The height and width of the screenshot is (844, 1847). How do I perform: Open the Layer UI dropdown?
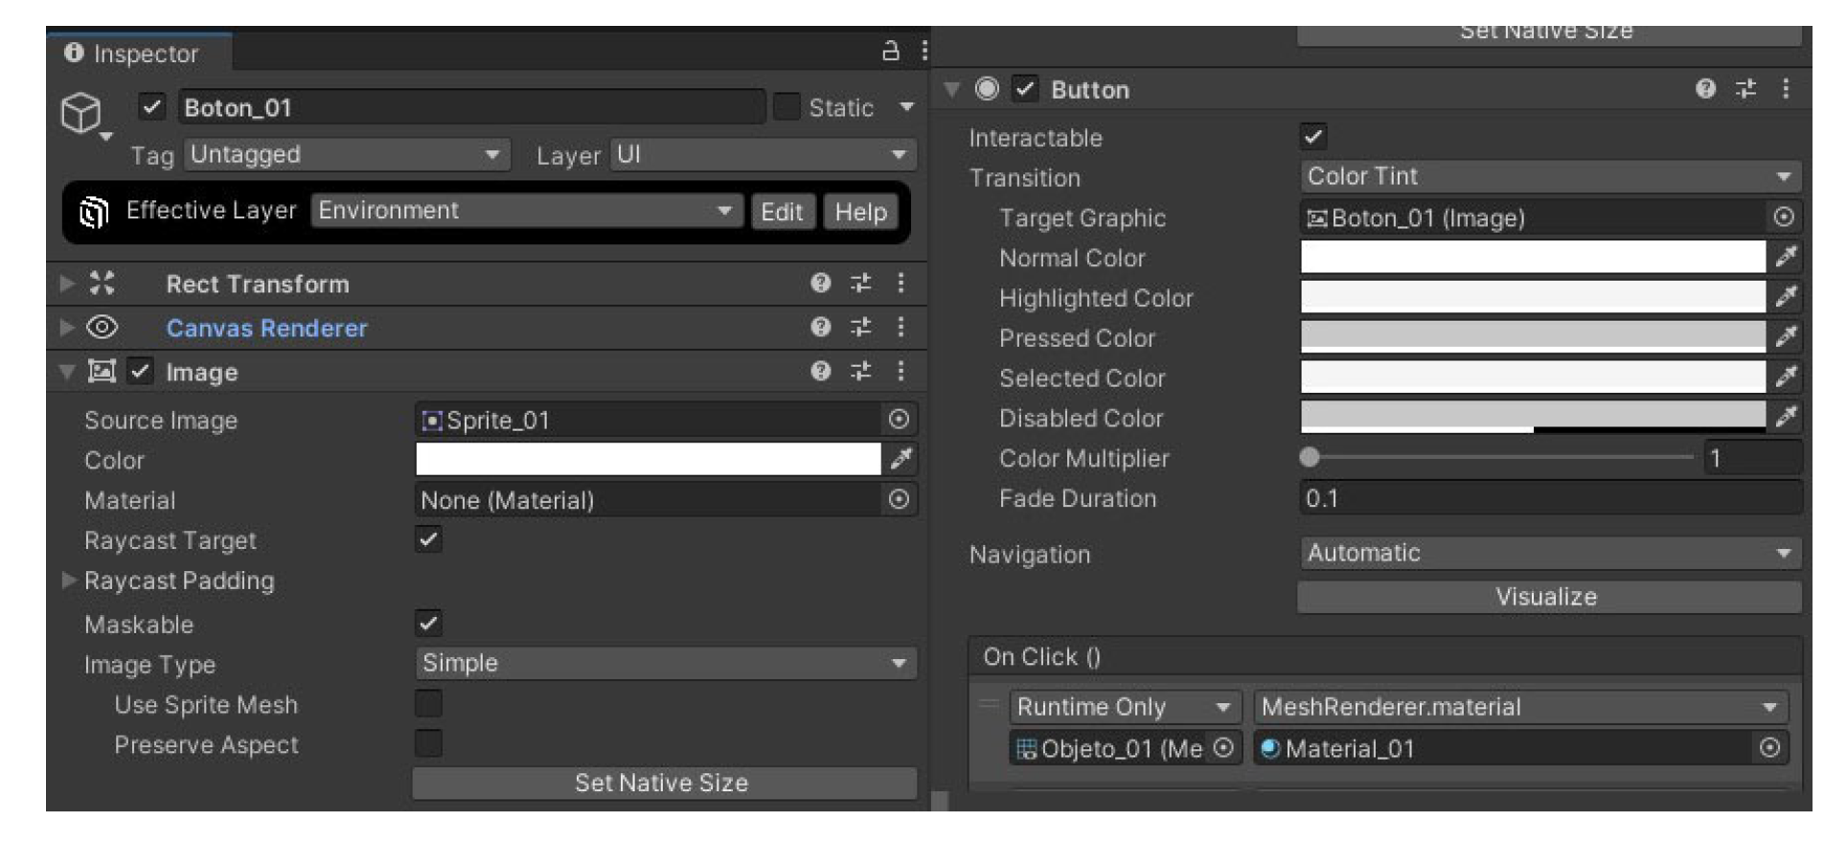762,155
